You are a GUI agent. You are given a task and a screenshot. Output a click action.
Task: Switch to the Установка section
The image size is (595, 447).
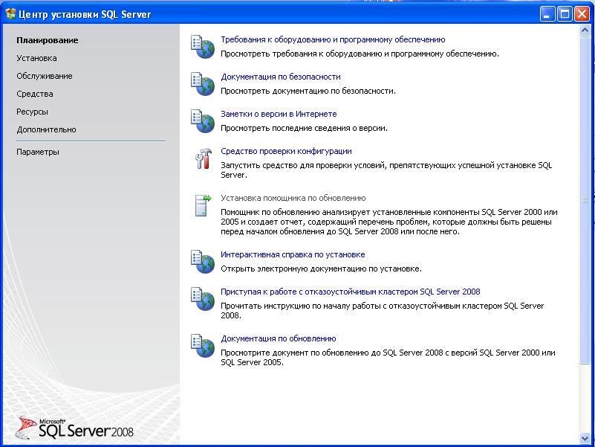click(x=36, y=58)
